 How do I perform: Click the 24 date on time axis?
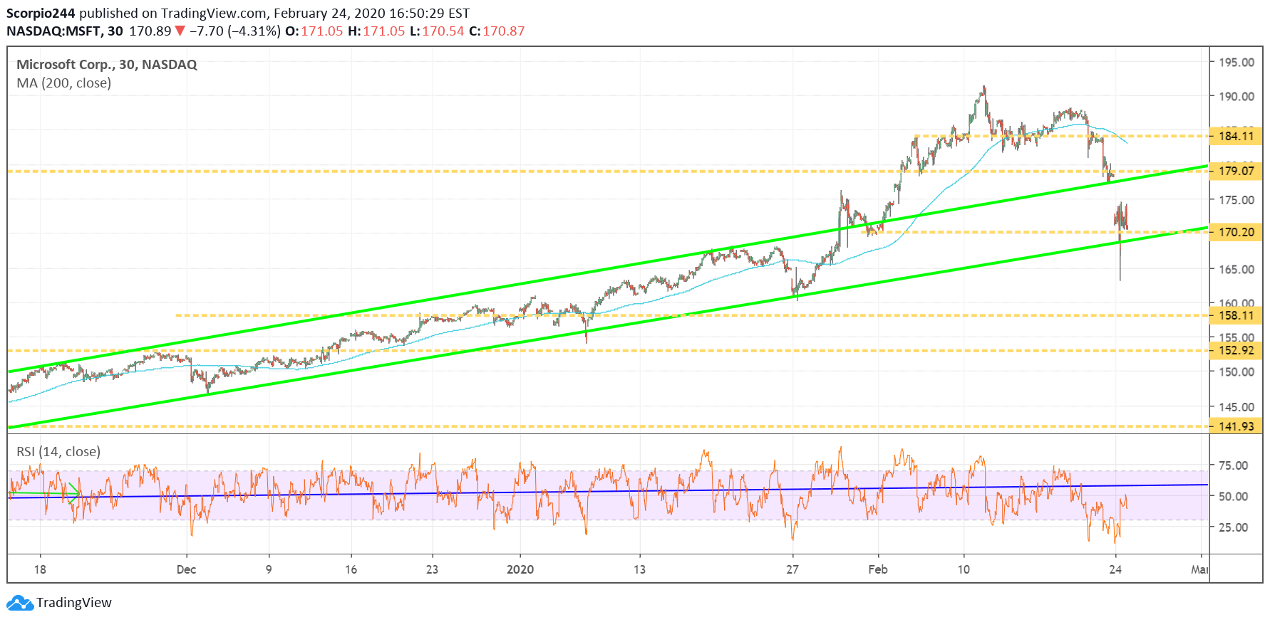[1115, 569]
